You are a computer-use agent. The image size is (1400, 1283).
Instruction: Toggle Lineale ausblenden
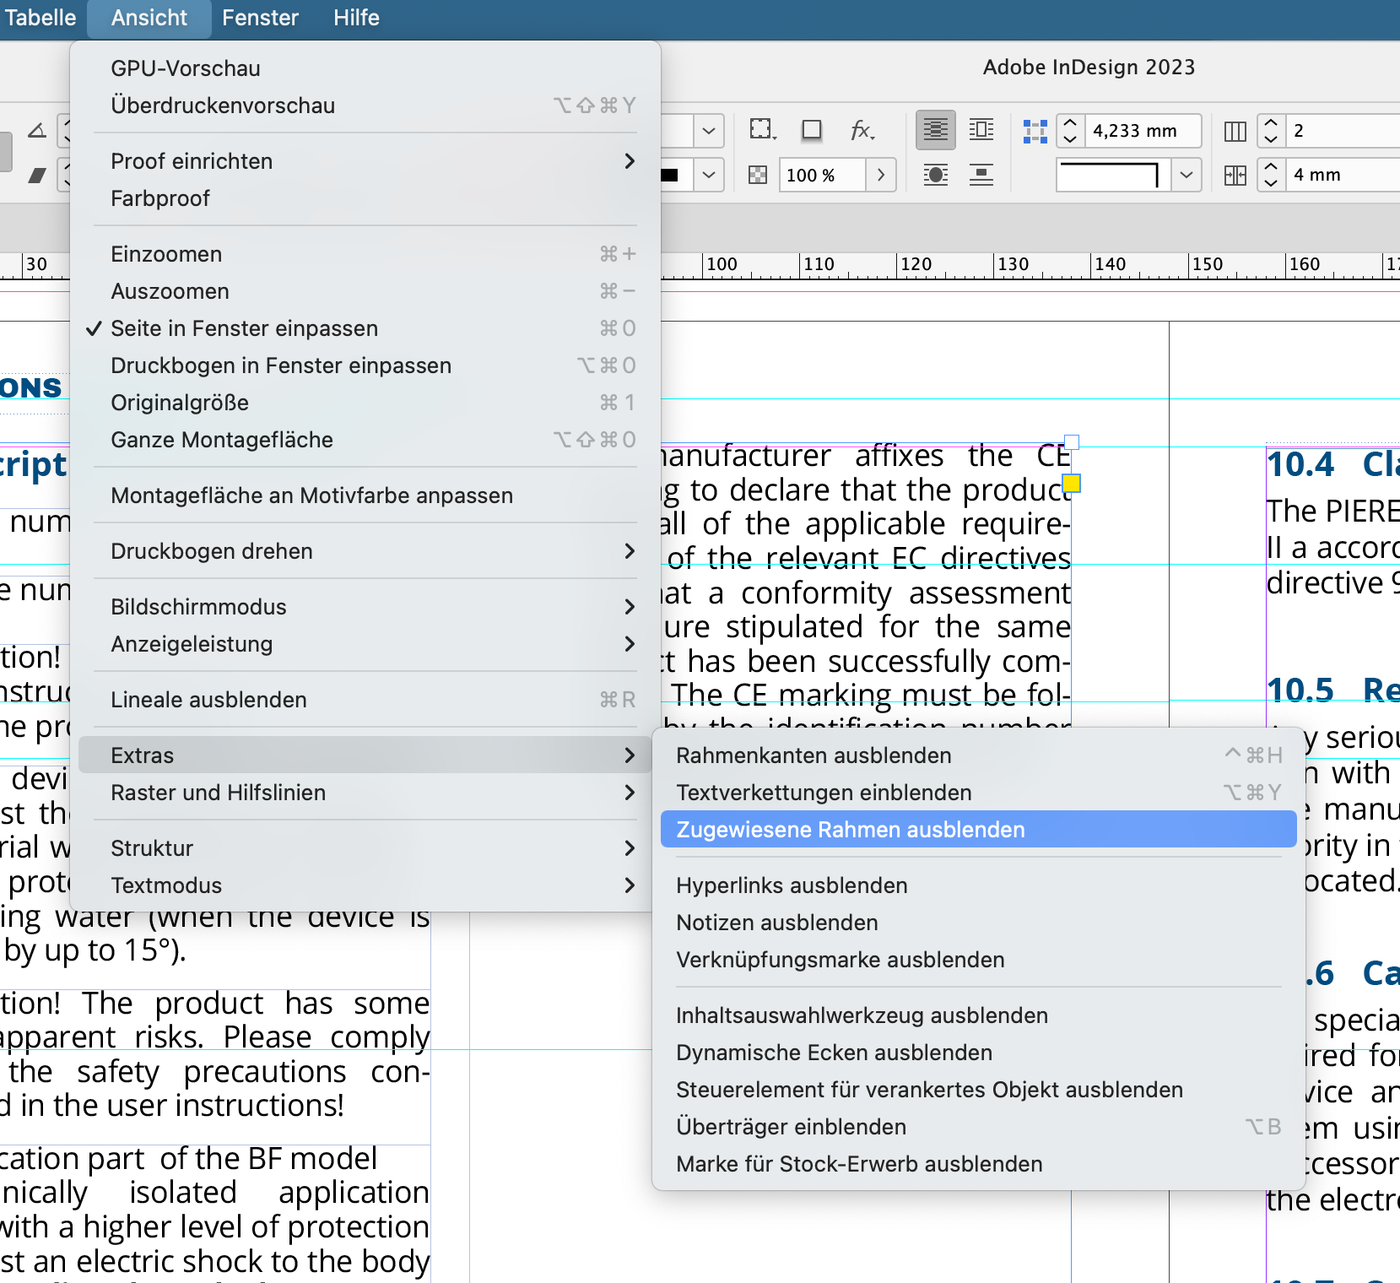[x=365, y=700]
